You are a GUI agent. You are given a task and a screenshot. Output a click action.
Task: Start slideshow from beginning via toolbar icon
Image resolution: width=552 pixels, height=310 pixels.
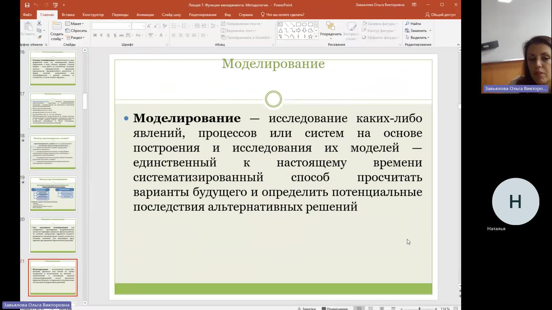[x=55, y=5]
